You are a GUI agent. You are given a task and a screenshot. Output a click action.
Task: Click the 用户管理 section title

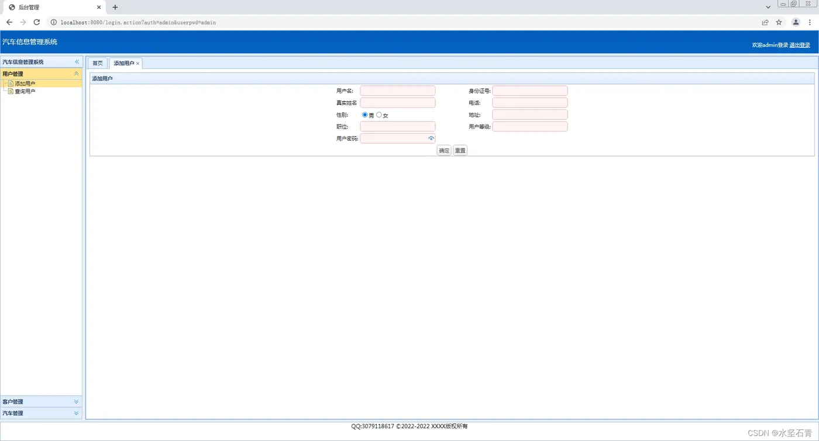(x=13, y=74)
